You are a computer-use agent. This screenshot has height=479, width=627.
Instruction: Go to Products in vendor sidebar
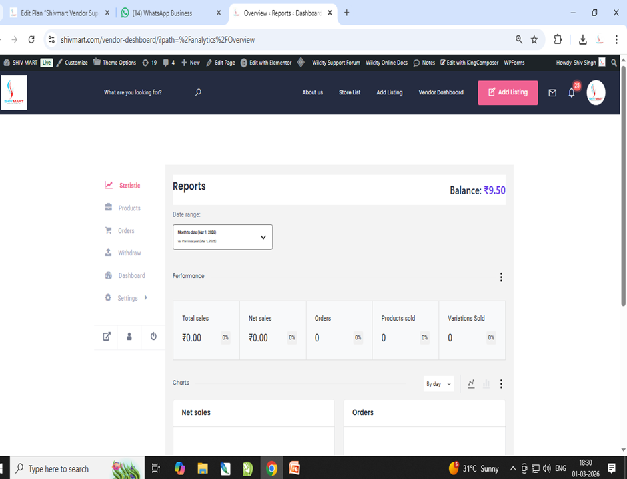tap(129, 208)
